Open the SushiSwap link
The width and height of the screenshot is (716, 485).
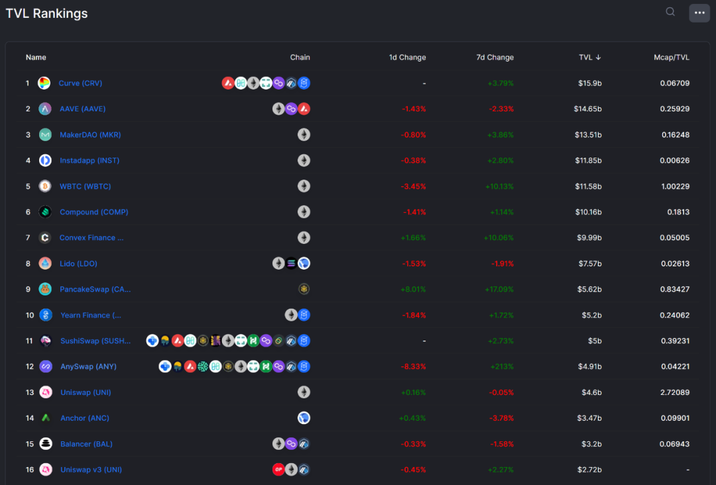pos(95,341)
